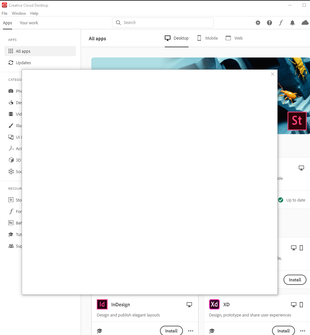The image size is (310, 335).
Task: Click inside the Search field
Action: 163,22
